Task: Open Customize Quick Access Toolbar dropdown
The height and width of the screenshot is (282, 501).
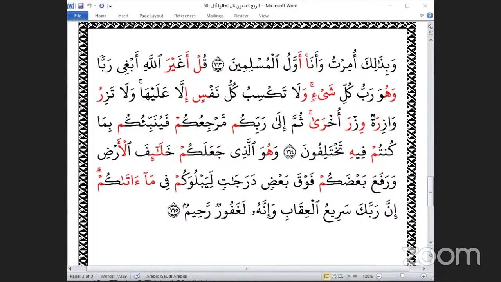Action: click(x=110, y=6)
